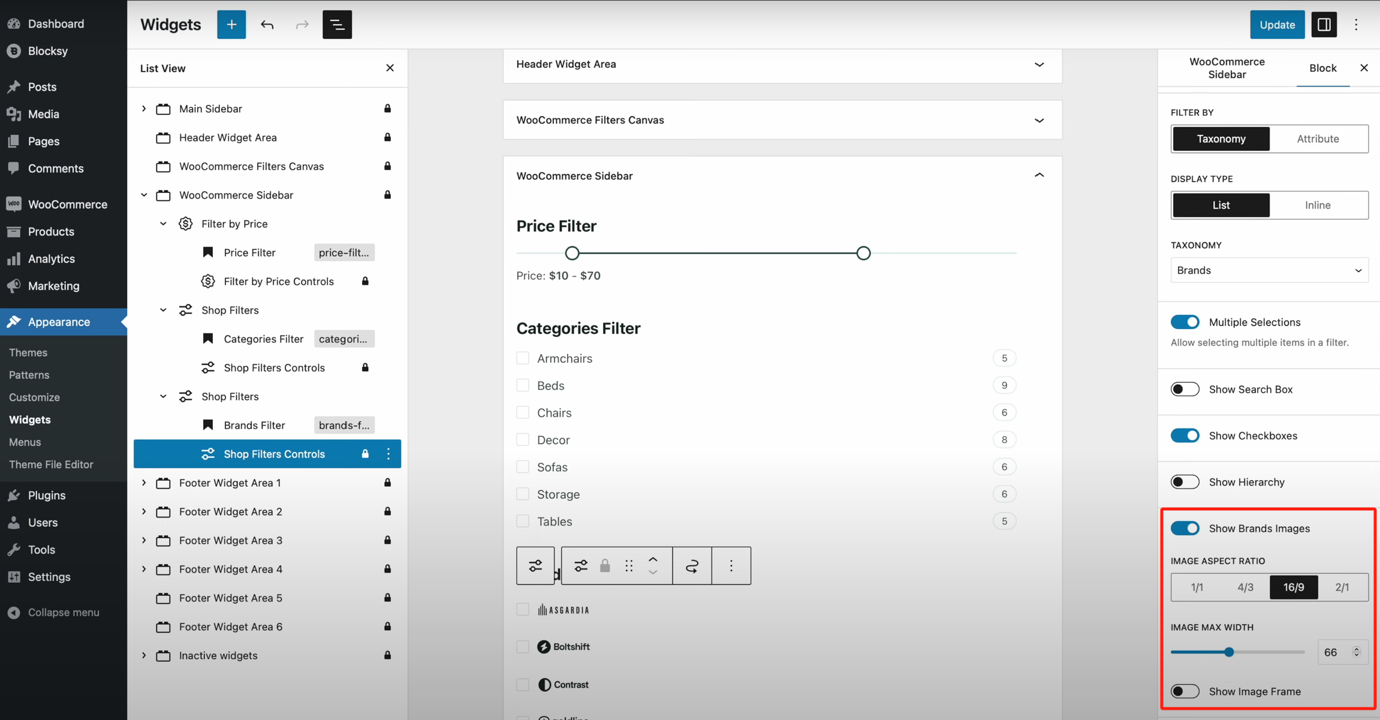Screen dimensions: 1380x720
Task: Click the Update button
Action: tap(1277, 25)
